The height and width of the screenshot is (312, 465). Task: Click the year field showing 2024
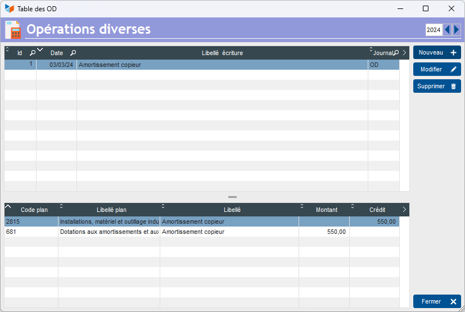[434, 30]
